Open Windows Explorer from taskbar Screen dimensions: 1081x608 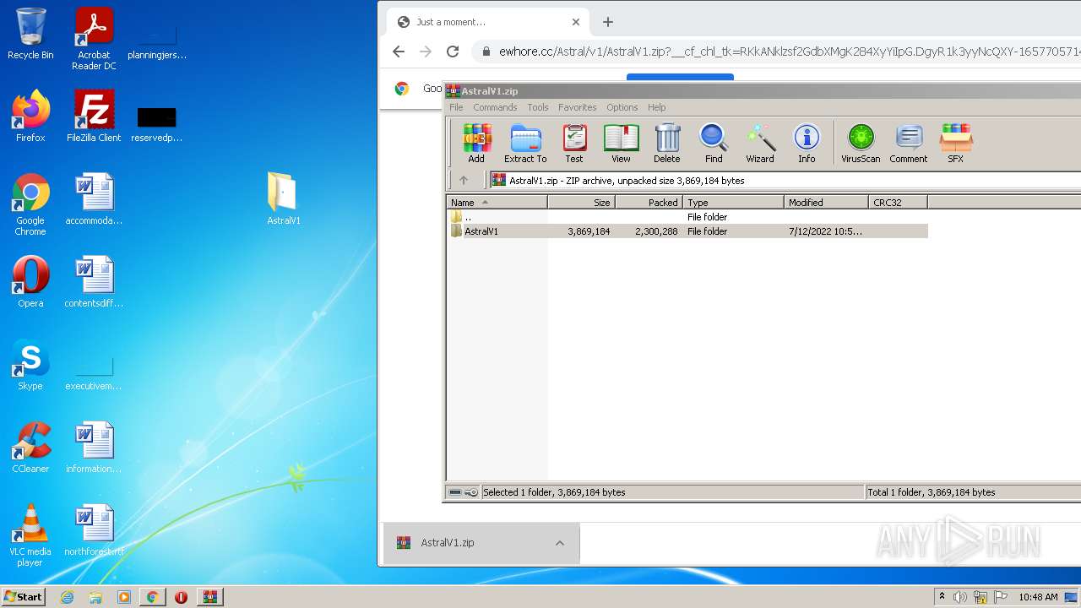[95, 597]
